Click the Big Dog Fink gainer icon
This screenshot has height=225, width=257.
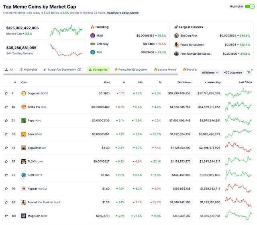(176, 36)
